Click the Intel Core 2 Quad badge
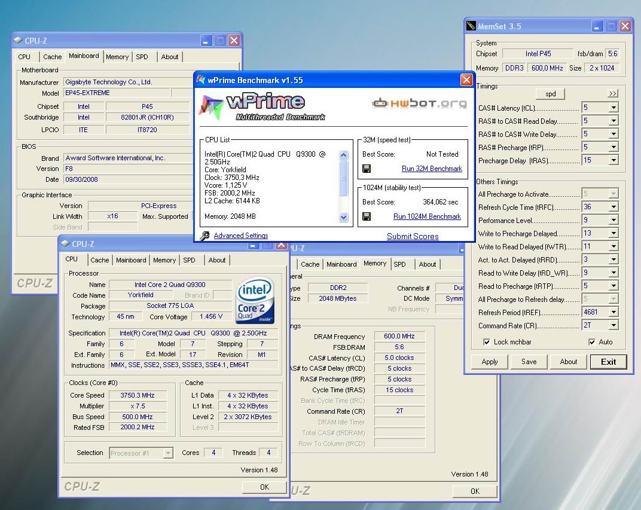641x510 pixels. pos(255,301)
